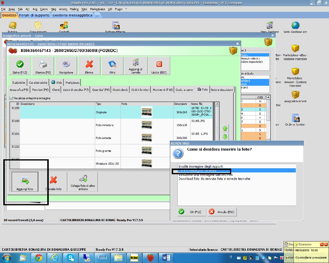329x263 pixels.
Task: Open Marketplace Amazon Gestione inserzioni icon
Action: coord(295,77)
